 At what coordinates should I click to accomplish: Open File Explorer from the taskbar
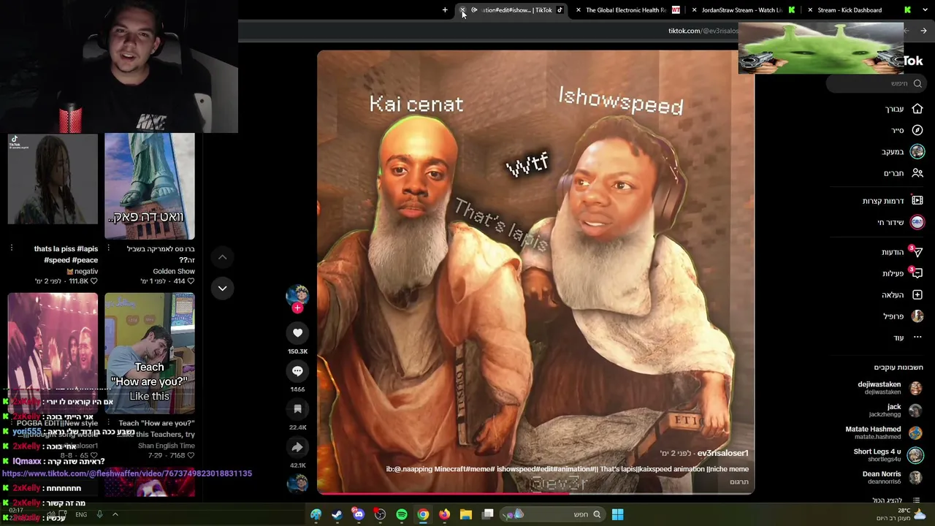pyautogui.click(x=466, y=514)
